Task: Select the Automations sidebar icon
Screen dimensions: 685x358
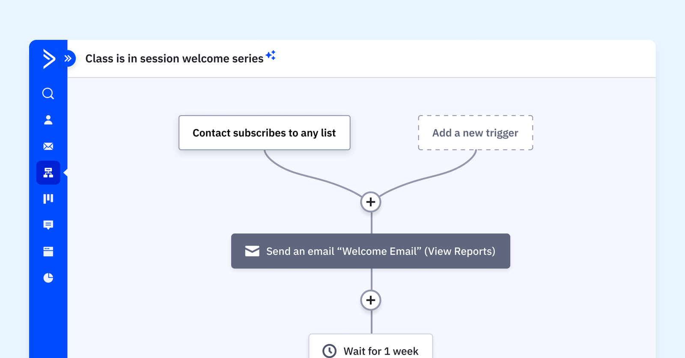Action: click(x=48, y=173)
